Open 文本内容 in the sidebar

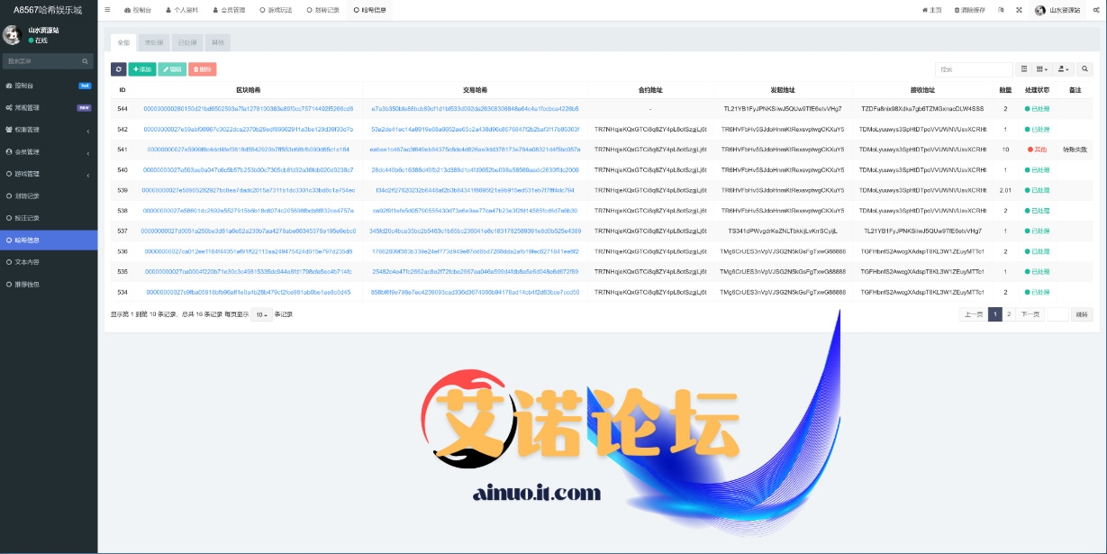pos(49,262)
